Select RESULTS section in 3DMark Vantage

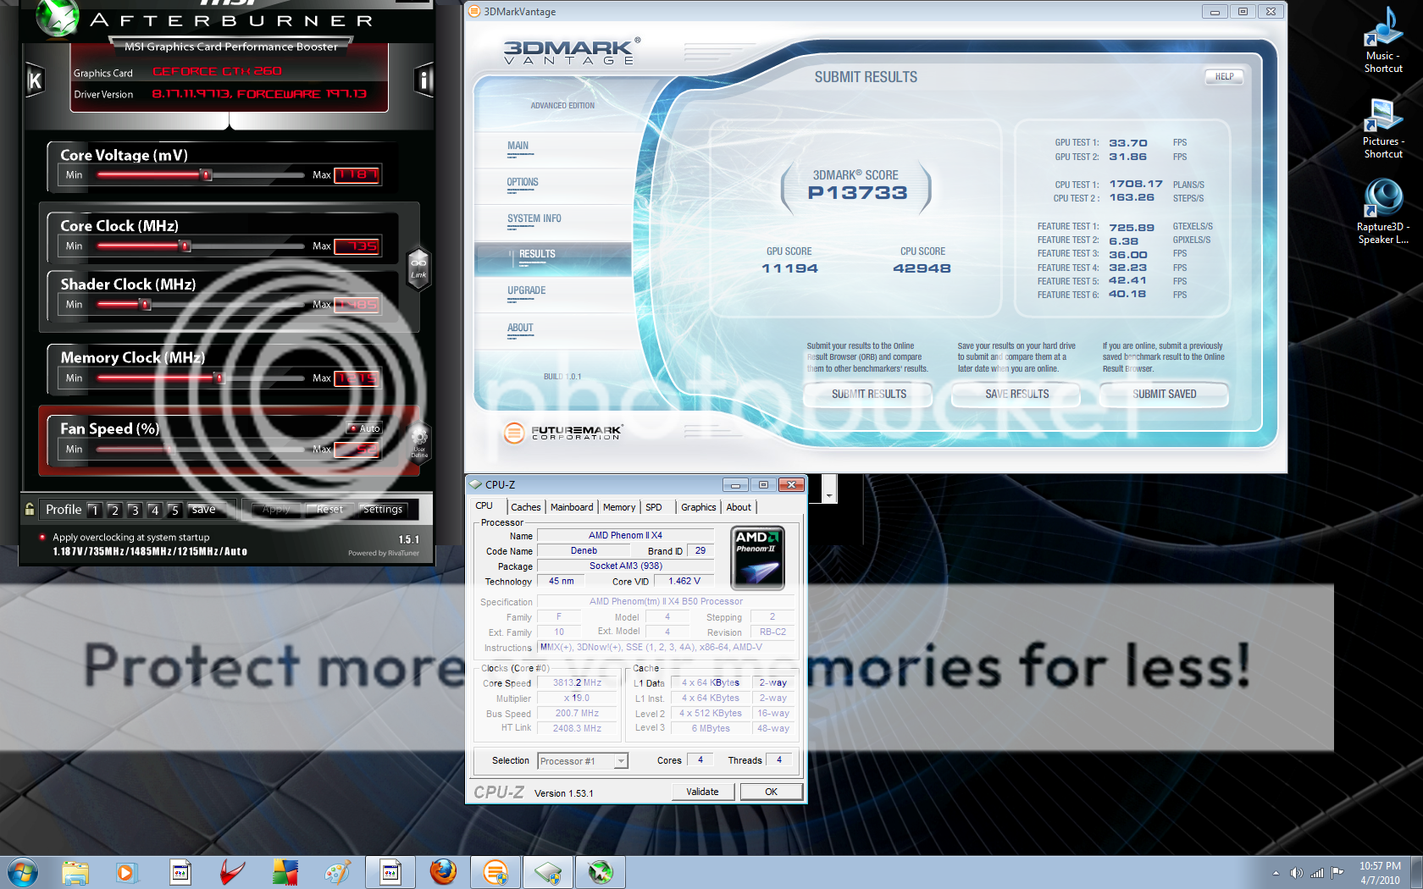point(552,258)
